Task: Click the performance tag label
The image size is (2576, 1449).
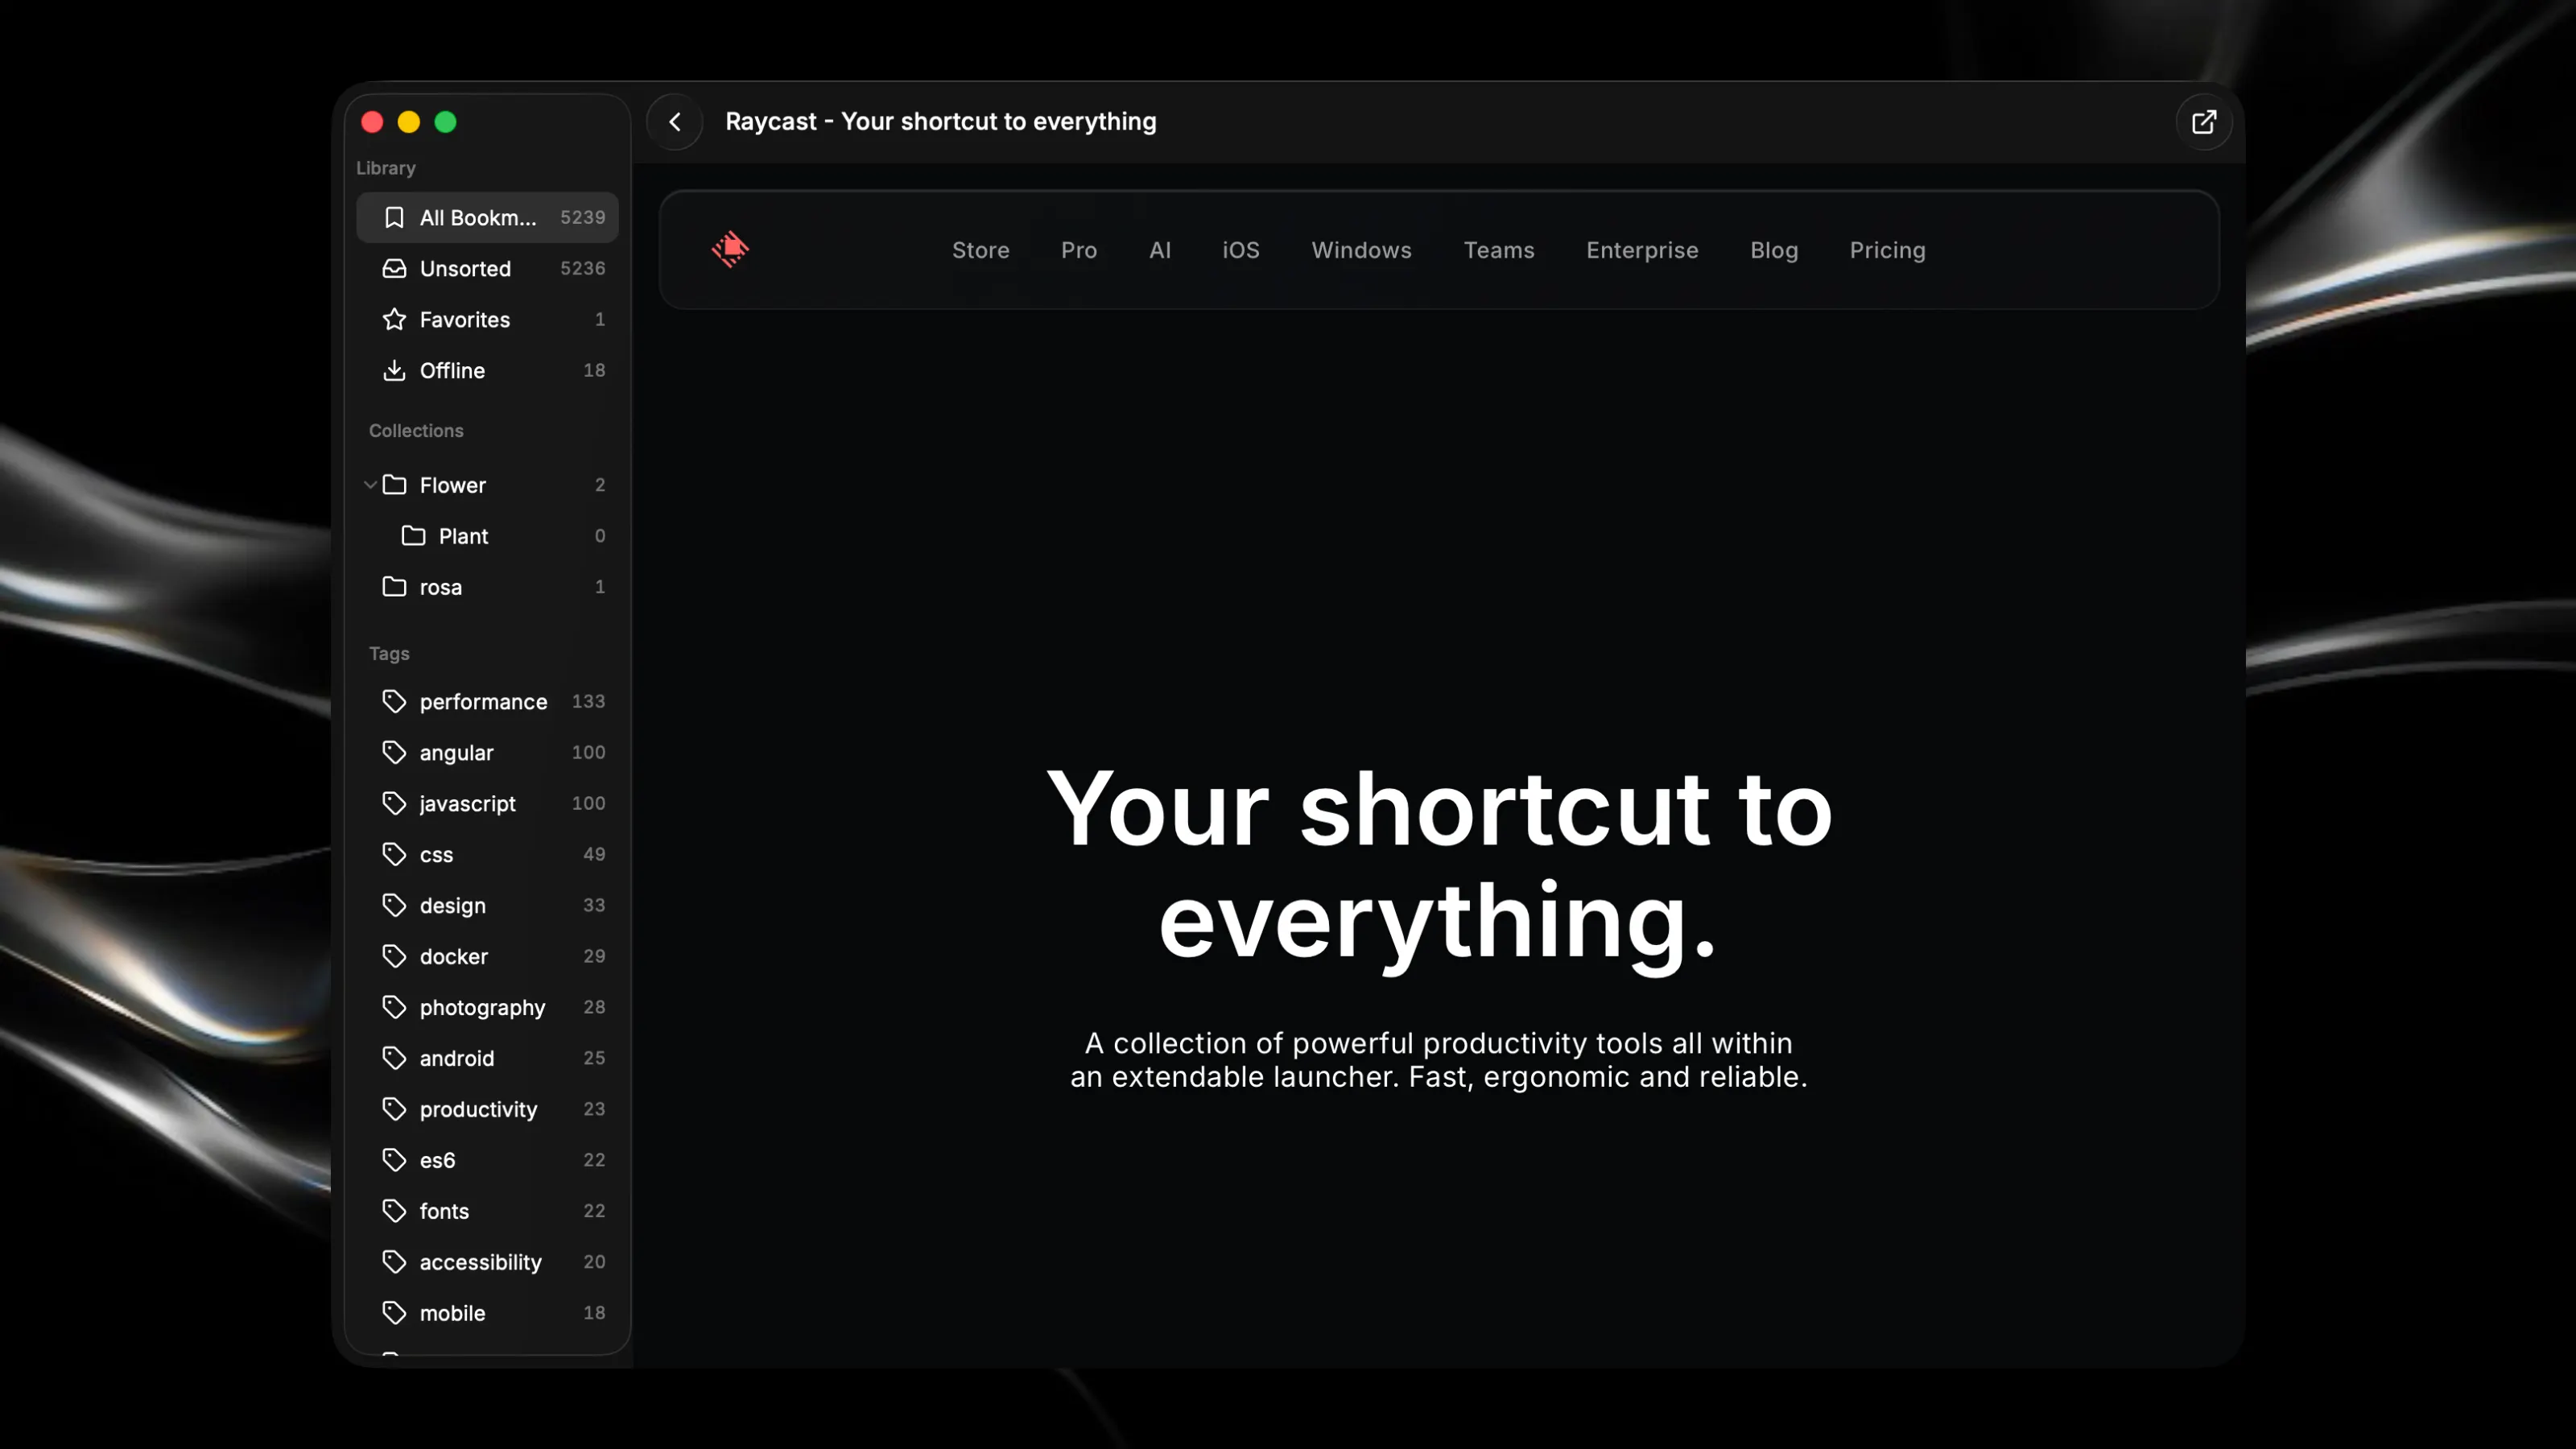Action: 483,702
